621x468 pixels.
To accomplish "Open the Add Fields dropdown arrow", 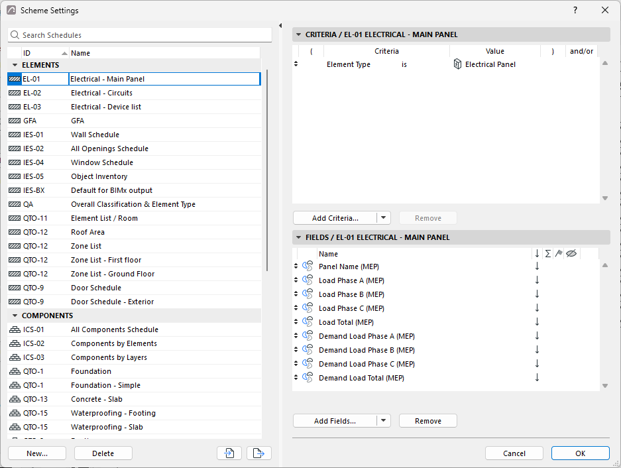I will [383, 420].
